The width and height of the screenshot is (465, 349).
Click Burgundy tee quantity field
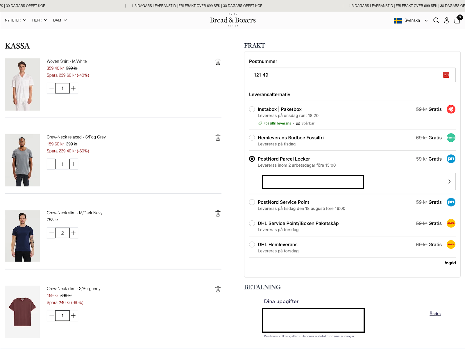(62, 316)
